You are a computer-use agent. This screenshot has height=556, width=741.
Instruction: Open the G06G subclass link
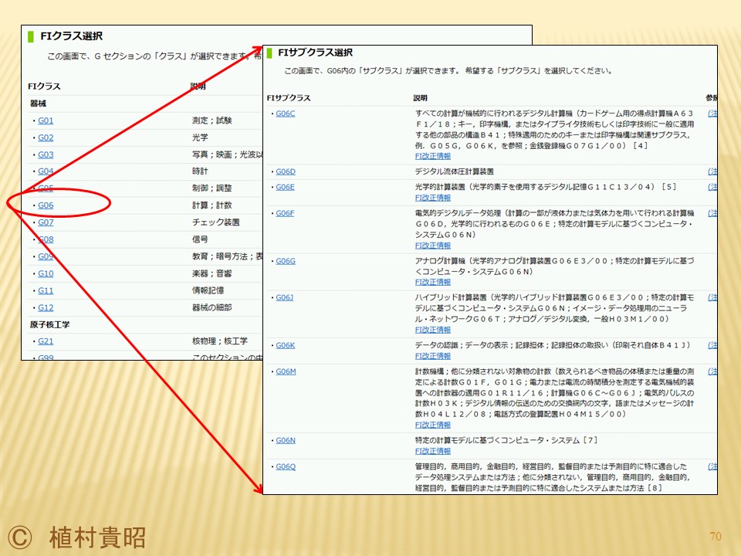pyautogui.click(x=286, y=261)
